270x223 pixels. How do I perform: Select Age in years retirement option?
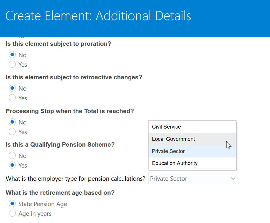pyautogui.click(x=12, y=213)
